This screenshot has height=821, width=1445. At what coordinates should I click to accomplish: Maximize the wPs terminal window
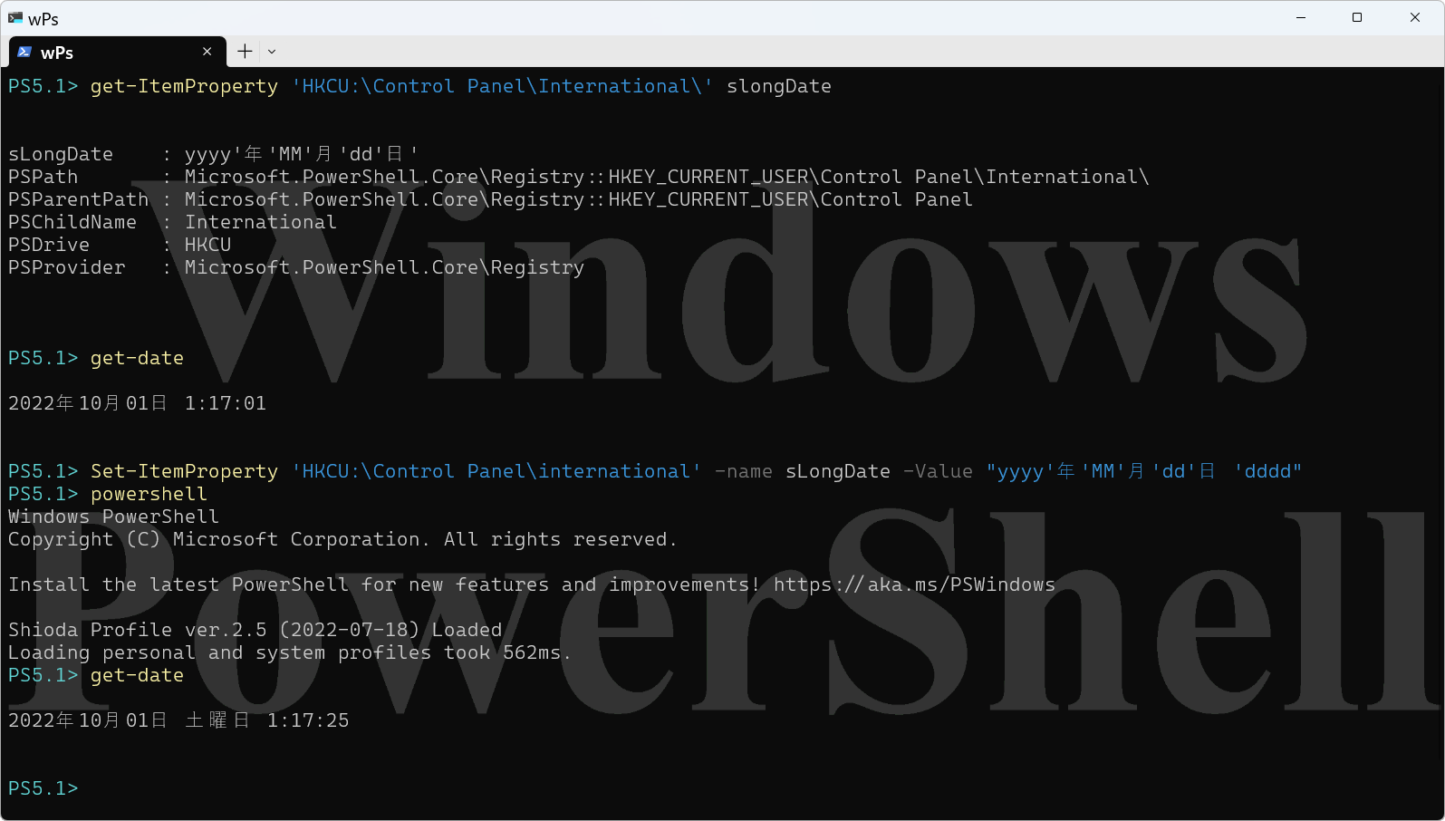pyautogui.click(x=1357, y=17)
